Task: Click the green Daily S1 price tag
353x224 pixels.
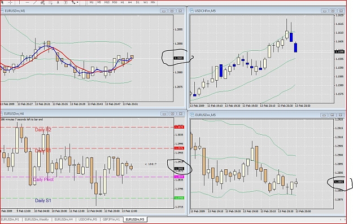Action: point(180,198)
